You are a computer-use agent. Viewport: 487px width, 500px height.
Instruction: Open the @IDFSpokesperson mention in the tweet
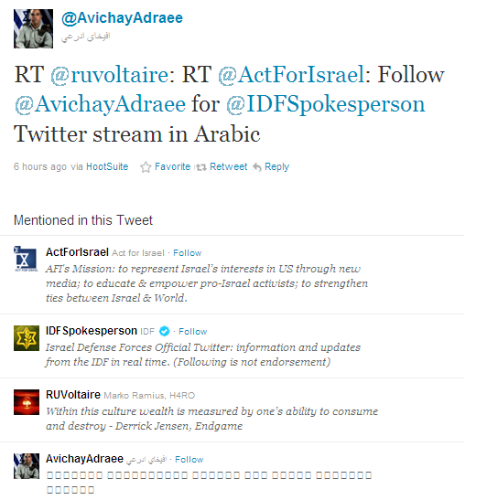click(x=325, y=104)
